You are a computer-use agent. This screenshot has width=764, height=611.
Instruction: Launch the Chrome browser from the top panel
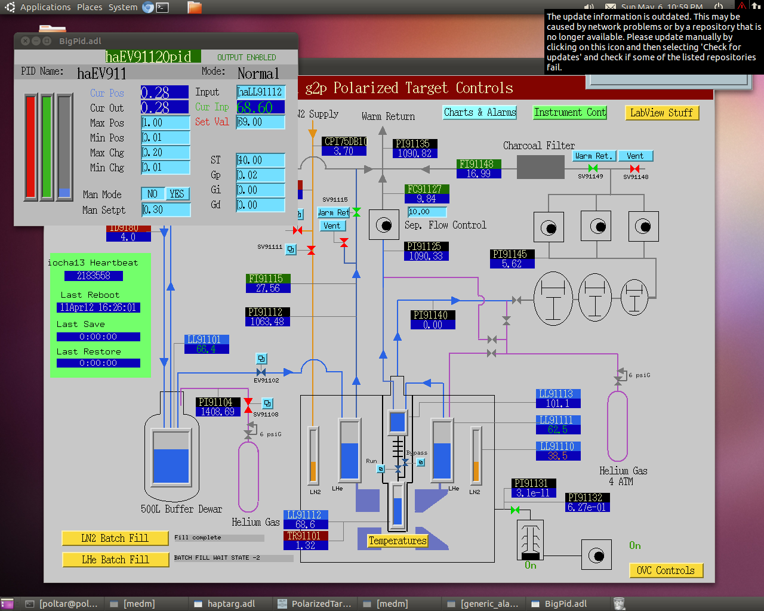coord(148,7)
